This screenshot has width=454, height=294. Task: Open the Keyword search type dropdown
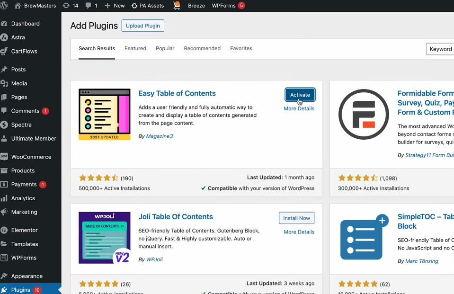pos(440,49)
